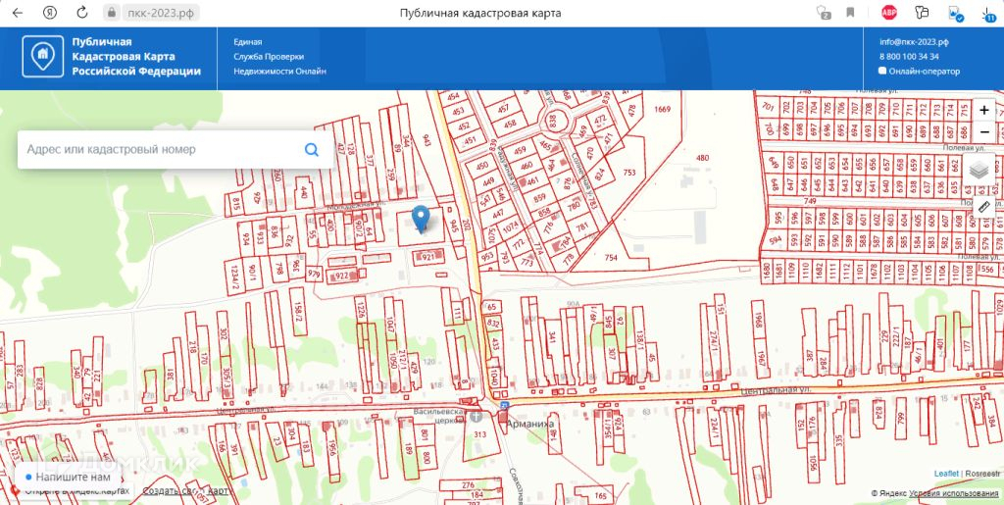Screen dimensions: 1004x505
Task: Focus the address or cadastral number field
Action: pyautogui.click(x=176, y=150)
